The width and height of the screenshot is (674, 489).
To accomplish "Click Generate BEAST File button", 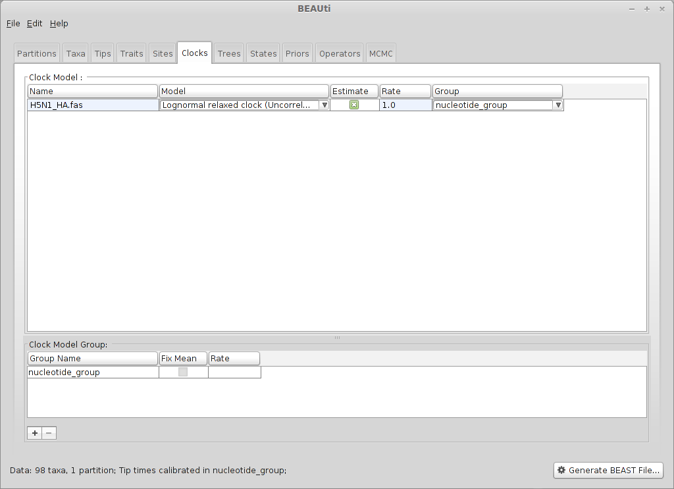I will point(608,470).
